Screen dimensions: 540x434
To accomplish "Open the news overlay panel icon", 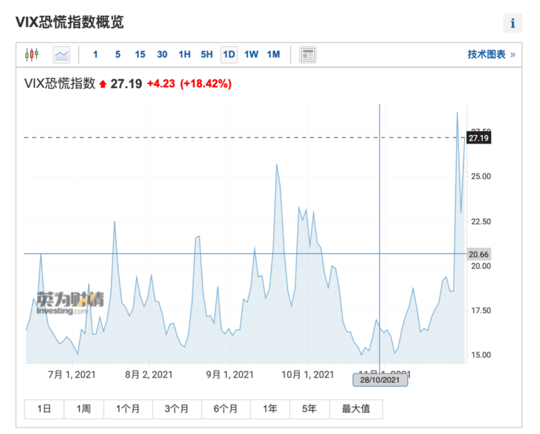I will (x=307, y=55).
